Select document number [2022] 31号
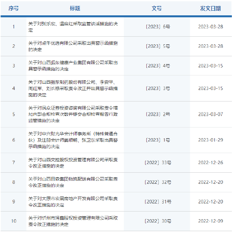Viewport: 234px width, 232px height. [158, 202]
